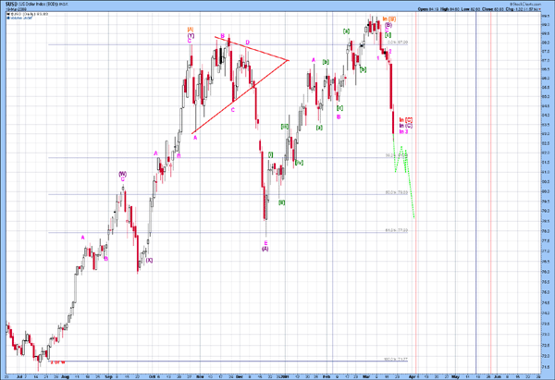This screenshot has height=380, width=555.
Task: Click the 50.0% Fibonacci retracement label
Action: pyautogui.click(x=397, y=192)
